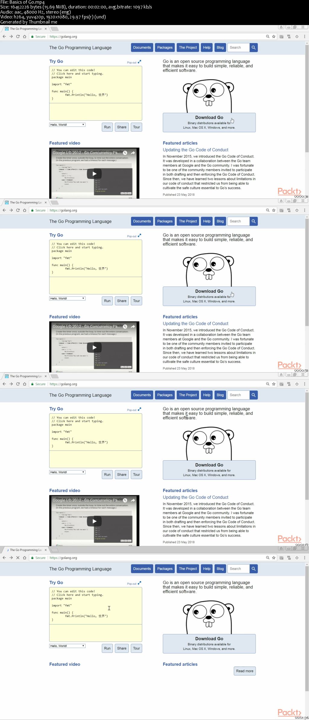Image resolution: width=309 pixels, height=720 pixels.
Task: Click bookmark star in 00:01:12 frame
Action: [274, 384]
